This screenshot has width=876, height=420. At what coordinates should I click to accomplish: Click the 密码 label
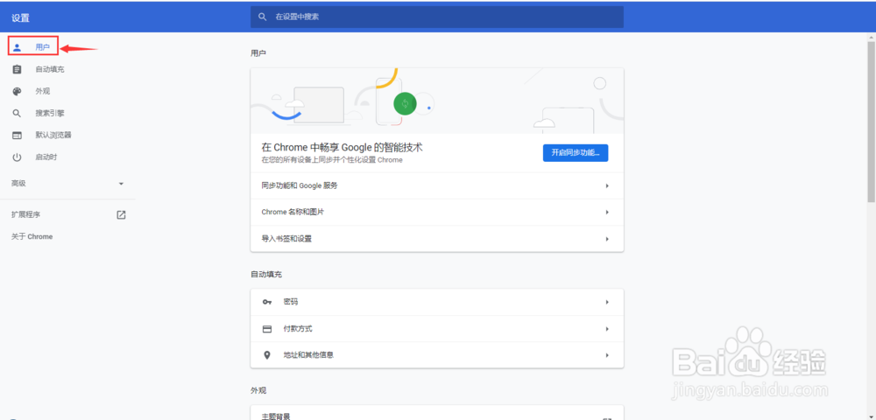(291, 302)
